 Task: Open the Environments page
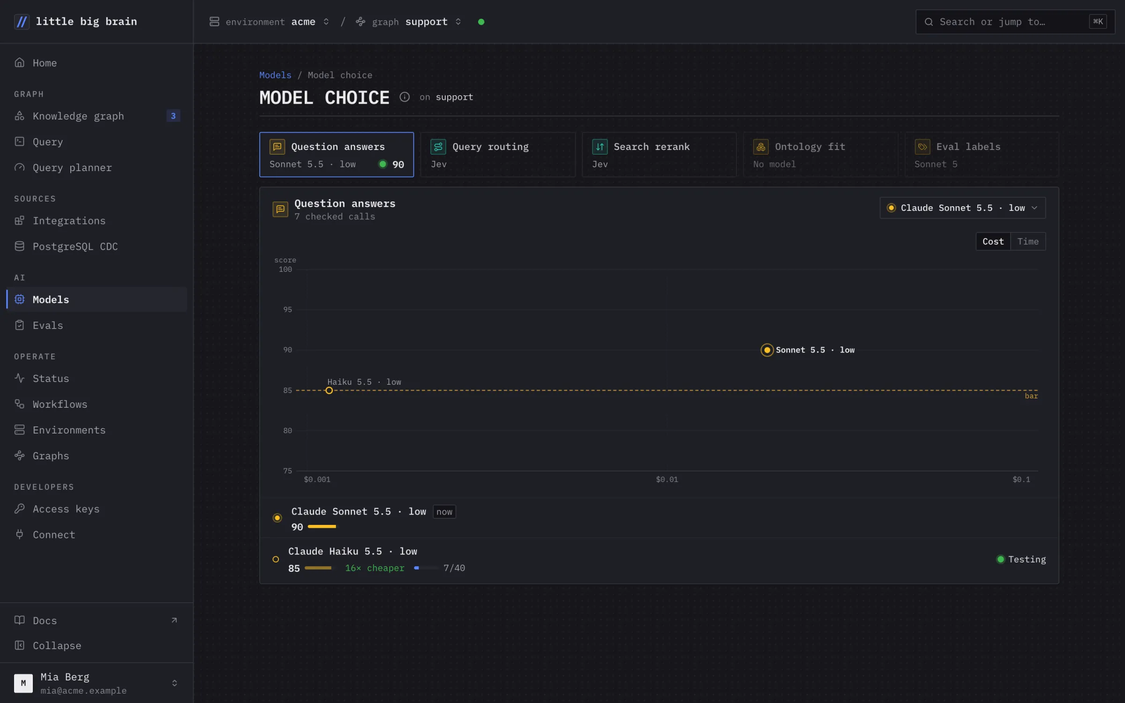pos(97,430)
